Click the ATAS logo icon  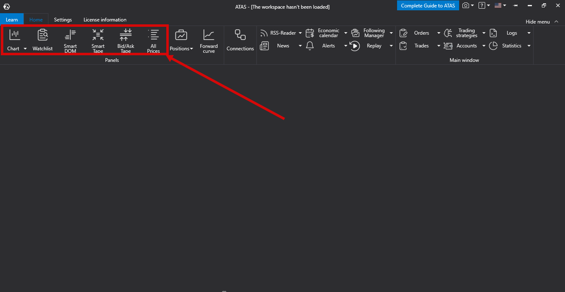point(7,6)
